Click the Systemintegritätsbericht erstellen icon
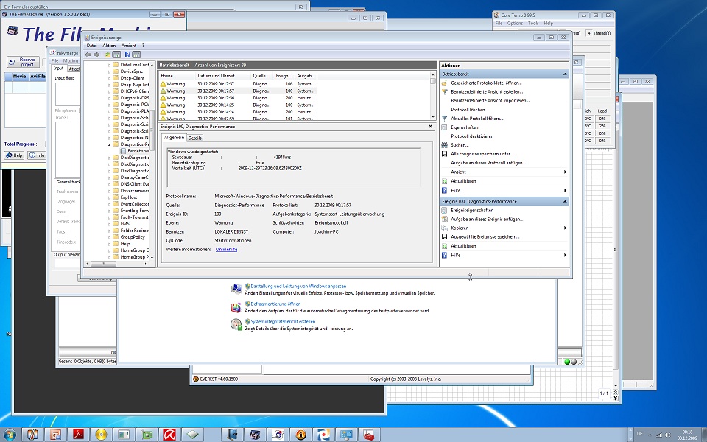This screenshot has height=442, width=707. pos(236,324)
